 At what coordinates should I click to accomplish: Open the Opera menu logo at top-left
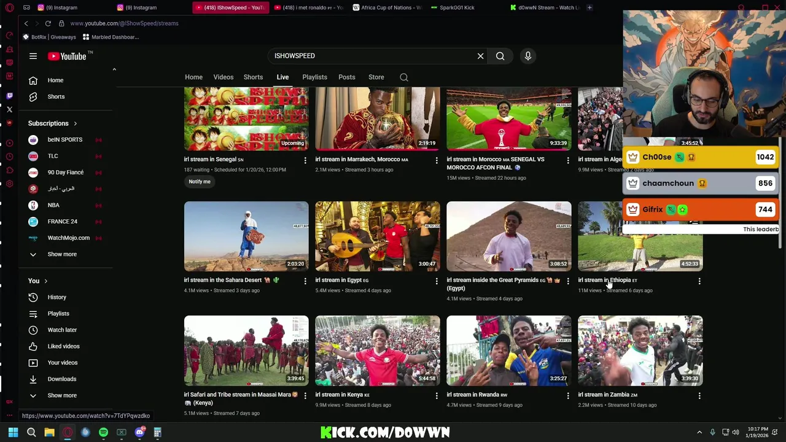pos(9,7)
